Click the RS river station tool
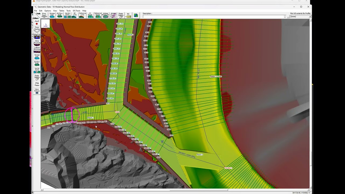 [128, 15]
